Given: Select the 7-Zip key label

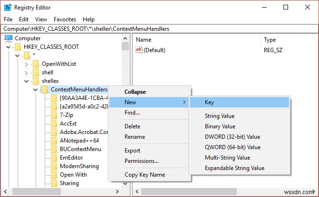Looking at the screenshot, I should 67,115.
